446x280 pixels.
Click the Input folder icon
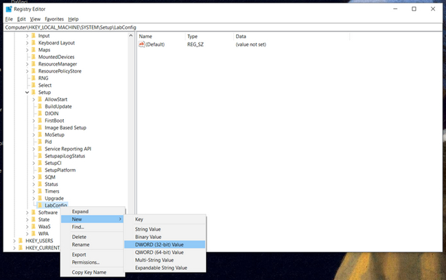click(x=34, y=36)
